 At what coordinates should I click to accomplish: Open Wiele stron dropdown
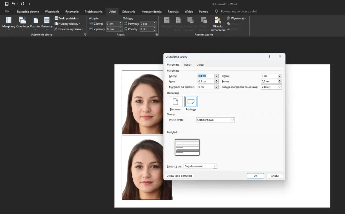point(215,120)
